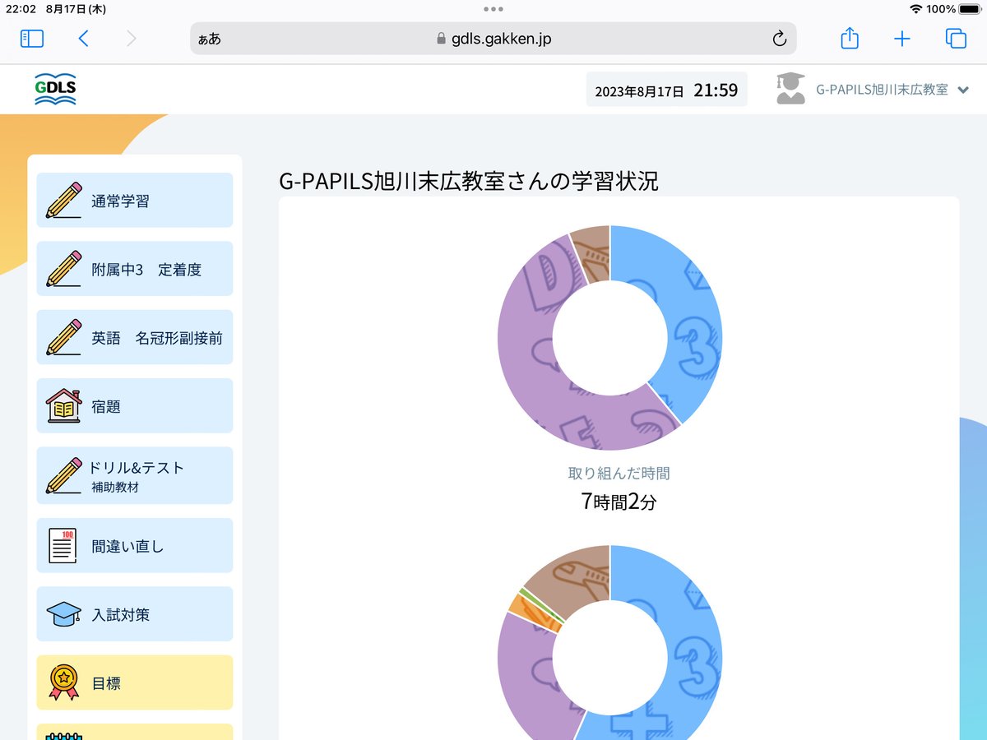Click the test sheet icon beside 間違い直し

point(63,546)
